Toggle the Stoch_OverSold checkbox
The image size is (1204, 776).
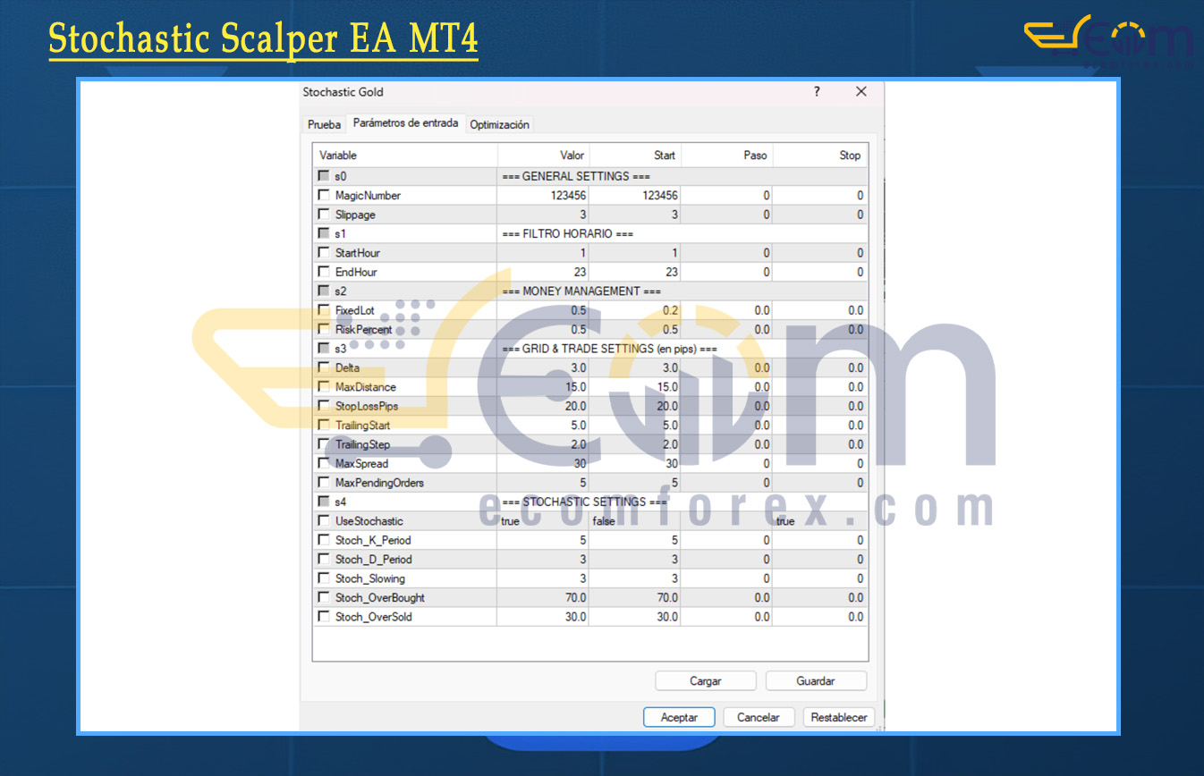click(324, 617)
